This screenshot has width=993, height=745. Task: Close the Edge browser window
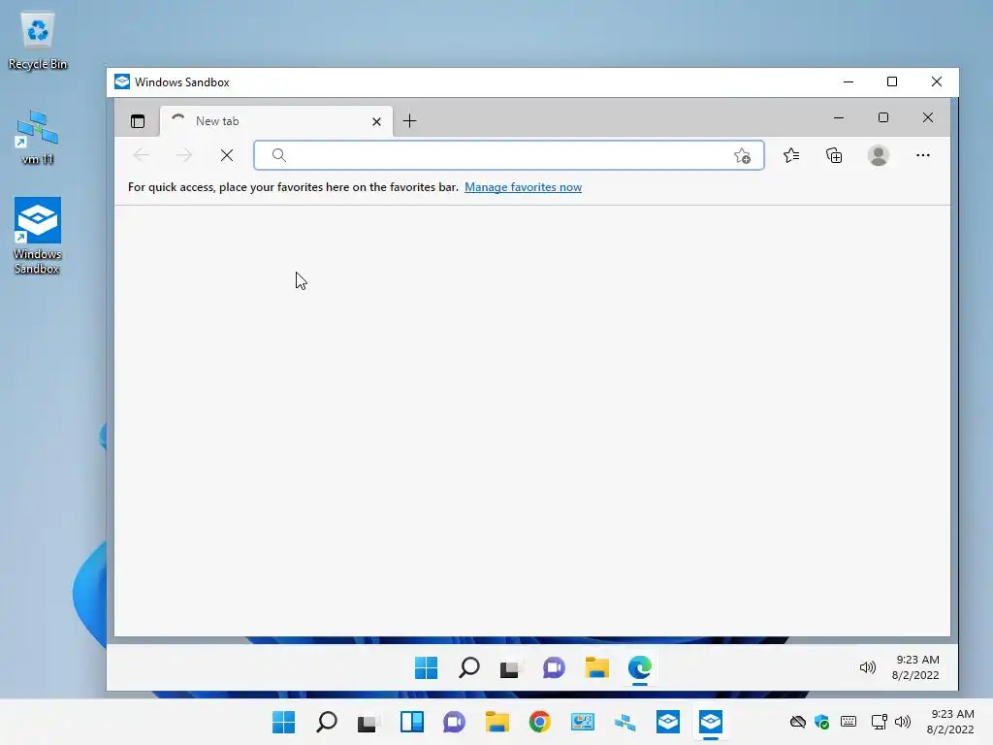[928, 117]
